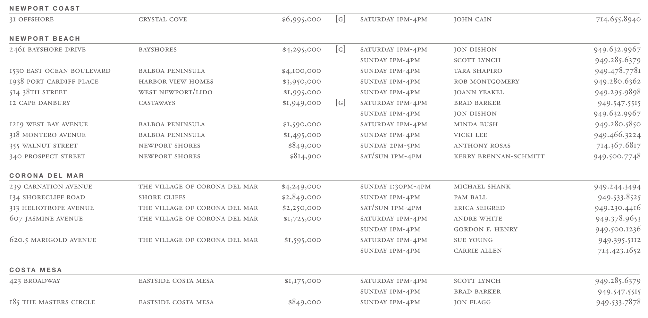Click the Shore Cliffs neighborhood name

(162, 197)
